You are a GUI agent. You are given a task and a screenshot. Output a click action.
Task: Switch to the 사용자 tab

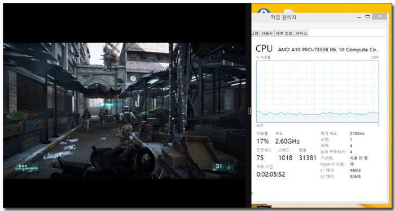pyautogui.click(x=266, y=33)
